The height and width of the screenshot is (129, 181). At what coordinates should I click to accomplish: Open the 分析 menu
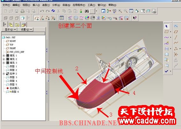[x=56, y=5]
